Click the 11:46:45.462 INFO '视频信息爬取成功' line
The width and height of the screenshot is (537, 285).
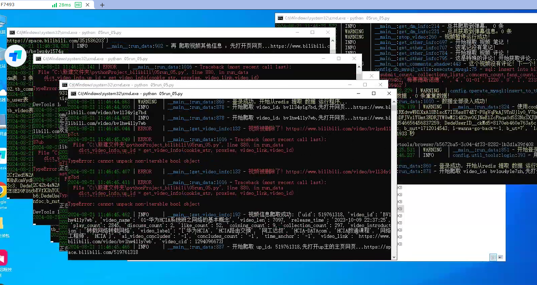229,214
